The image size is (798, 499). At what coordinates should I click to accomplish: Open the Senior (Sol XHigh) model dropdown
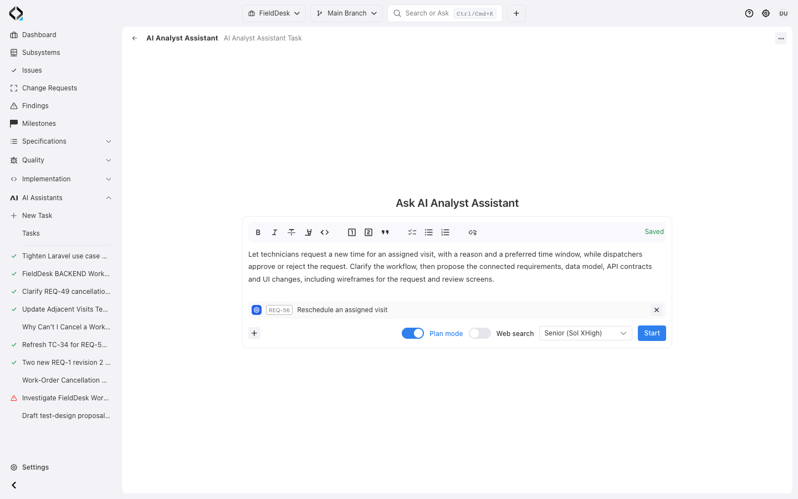click(586, 333)
